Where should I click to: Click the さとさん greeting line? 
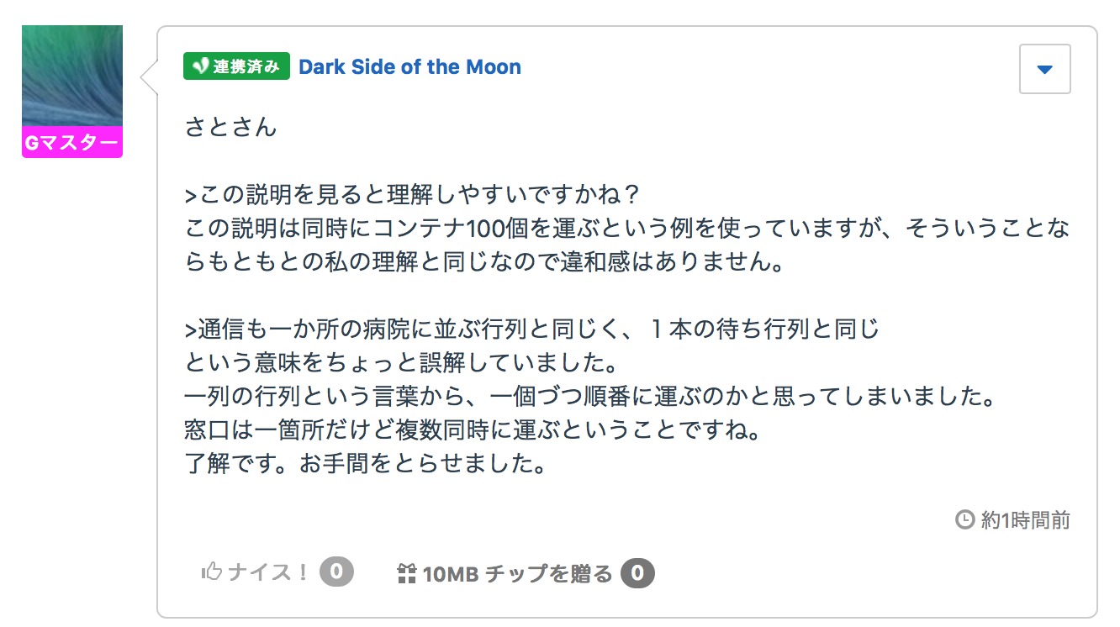(230, 128)
